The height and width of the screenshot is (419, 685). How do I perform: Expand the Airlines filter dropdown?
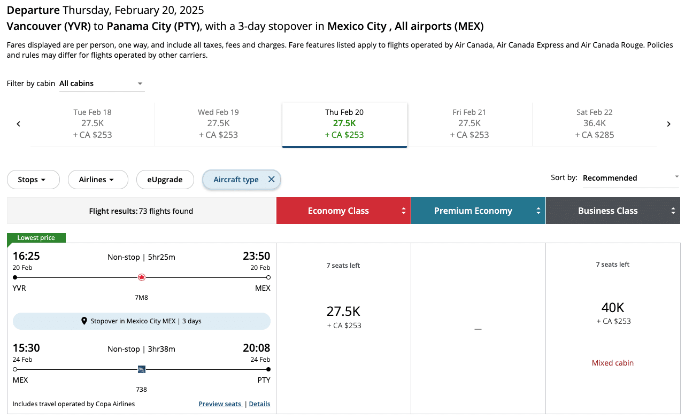(97, 180)
